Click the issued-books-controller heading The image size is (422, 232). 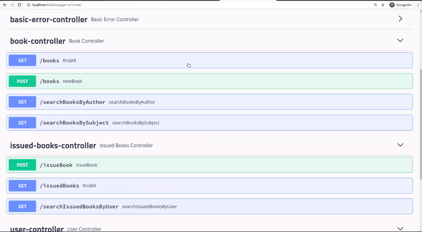point(53,145)
